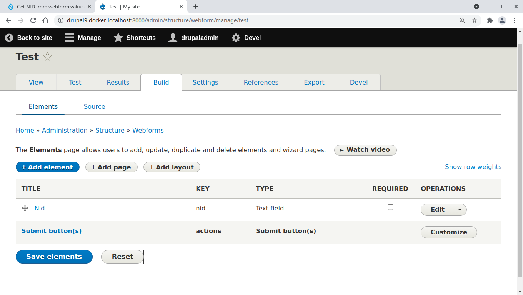The height and width of the screenshot is (295, 523).
Task: Open the browser extensions puzzle icon
Action: 490,20
